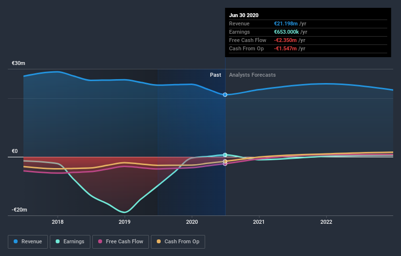Click the 'Revenue' row label in tooltip

(239, 23)
